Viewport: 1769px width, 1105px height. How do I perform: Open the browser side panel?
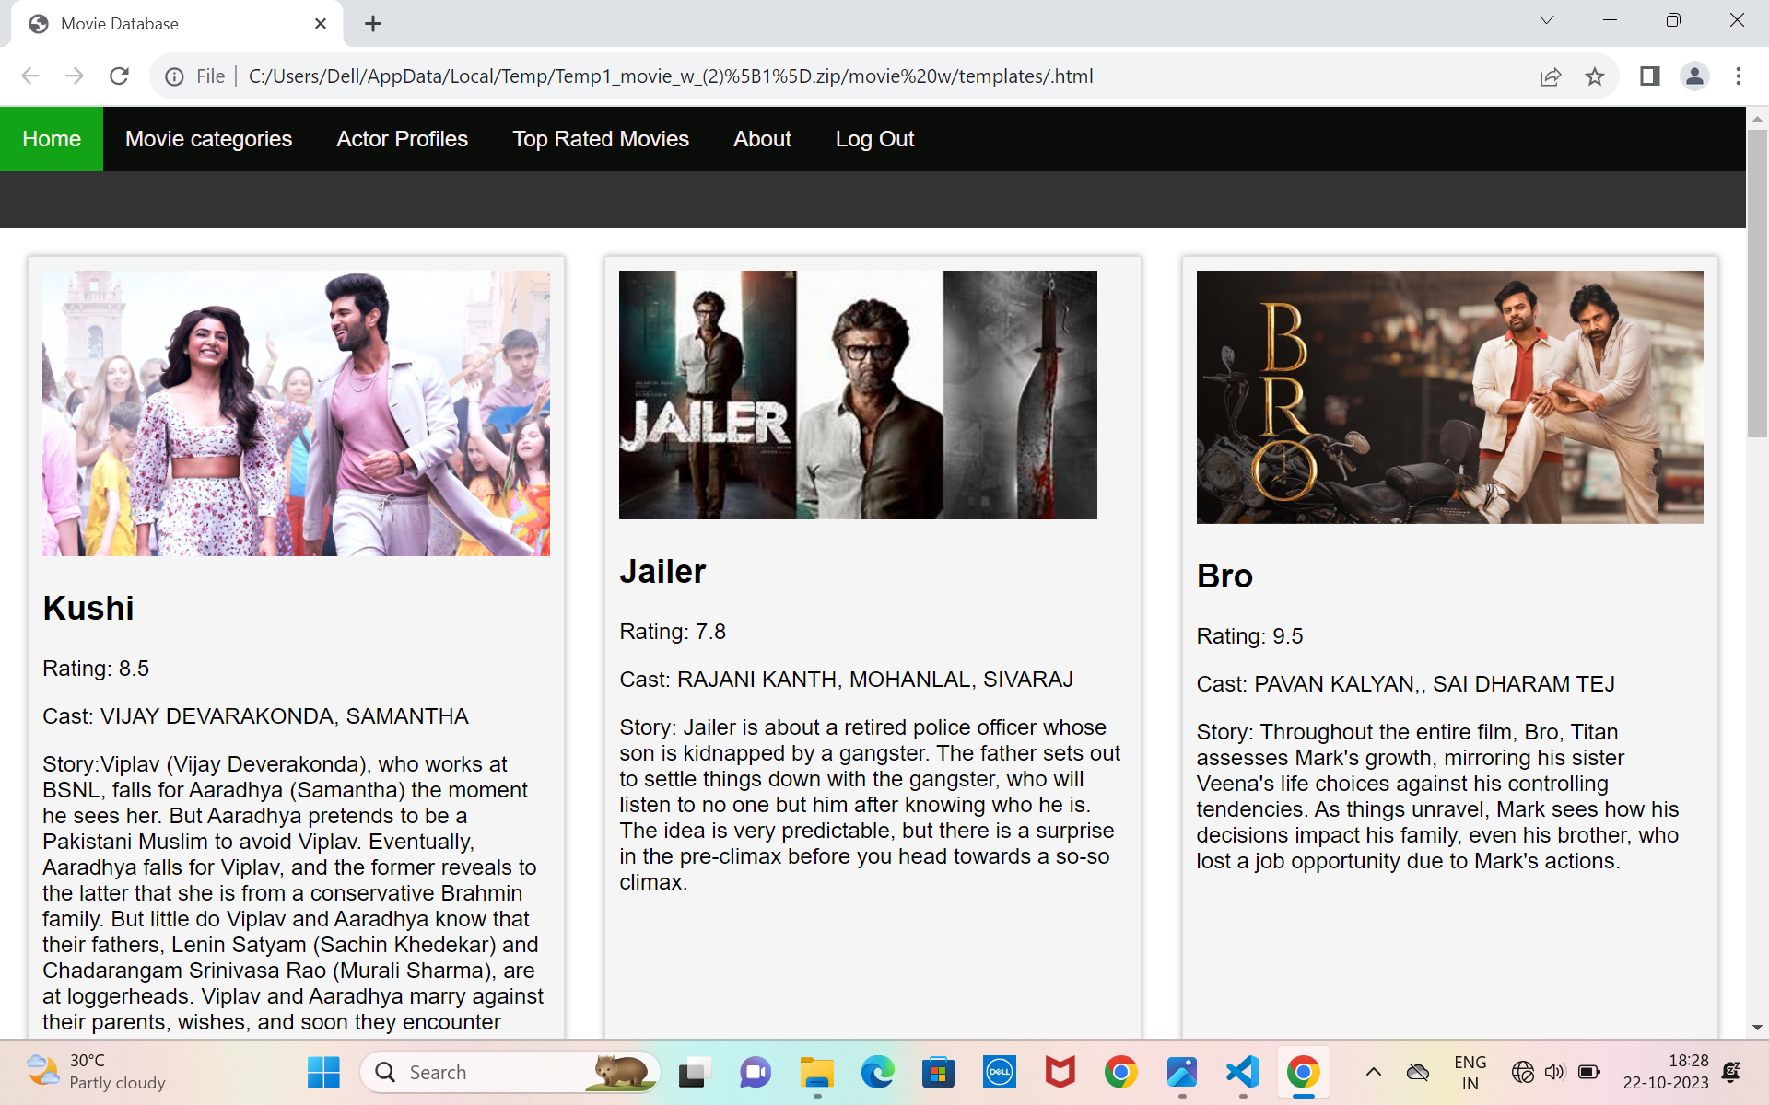[x=1649, y=76]
